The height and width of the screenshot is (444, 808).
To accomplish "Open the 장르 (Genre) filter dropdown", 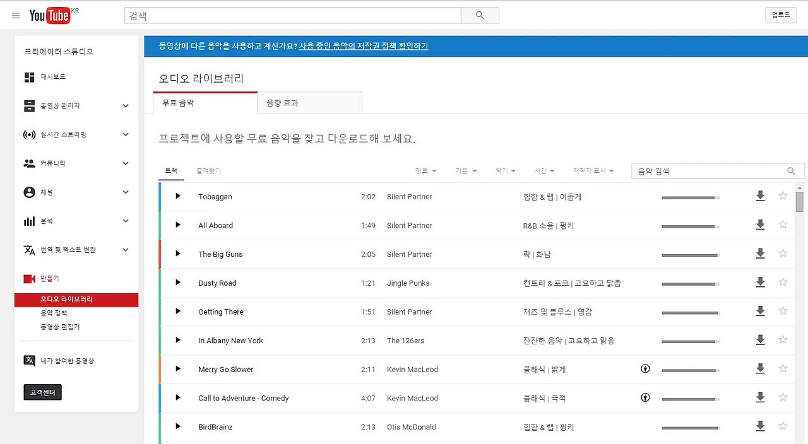I will coord(425,170).
